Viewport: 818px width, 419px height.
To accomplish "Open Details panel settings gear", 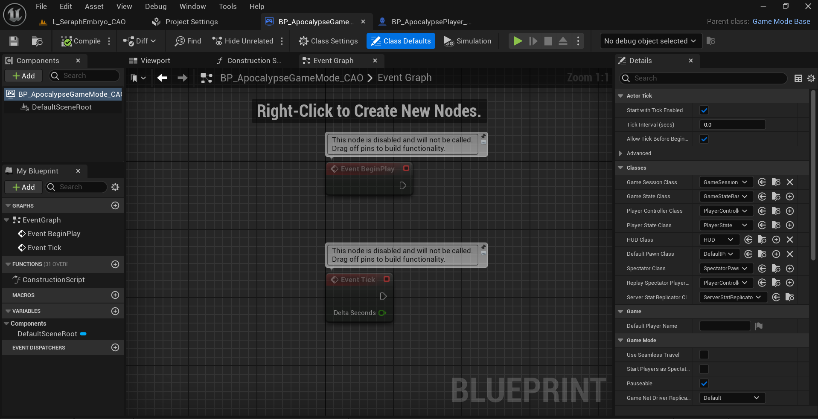I will 811,78.
